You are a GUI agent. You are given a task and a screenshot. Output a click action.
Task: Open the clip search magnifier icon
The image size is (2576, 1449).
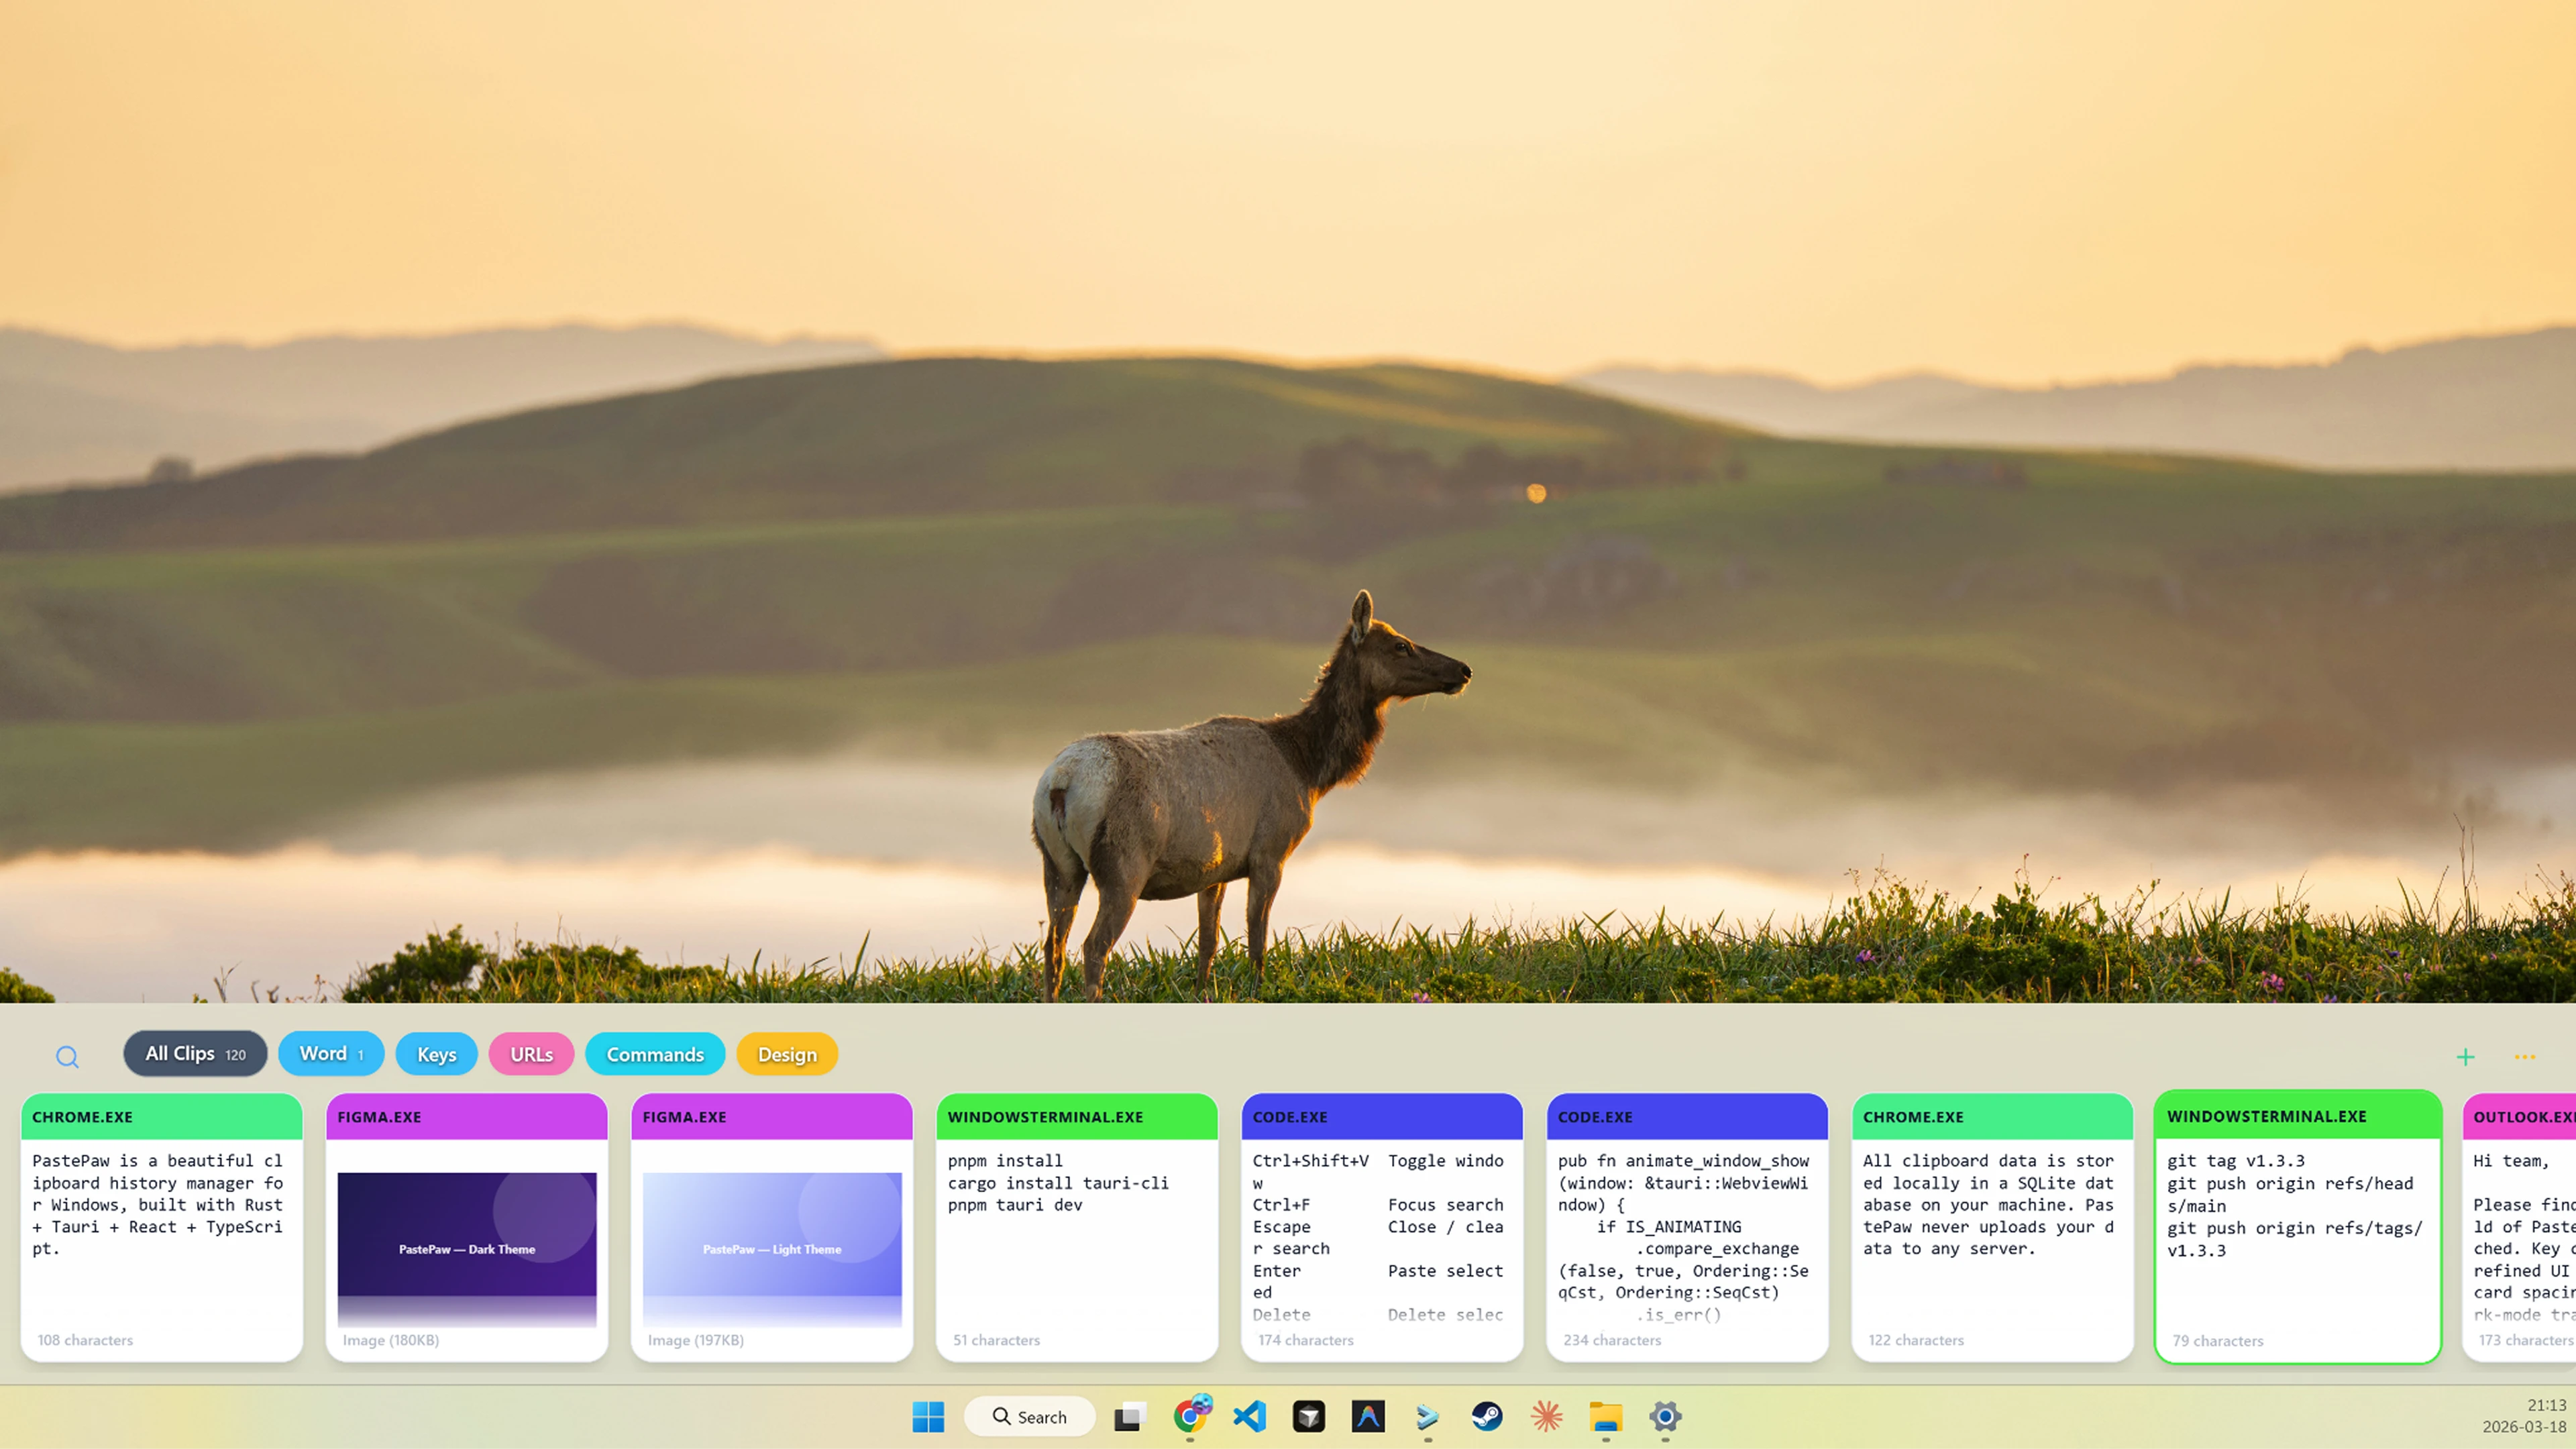click(x=67, y=1056)
